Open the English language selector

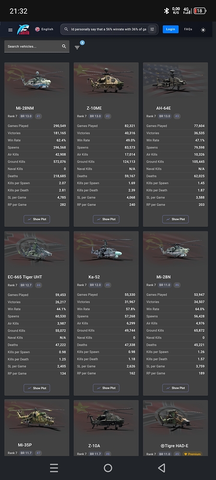(44, 29)
